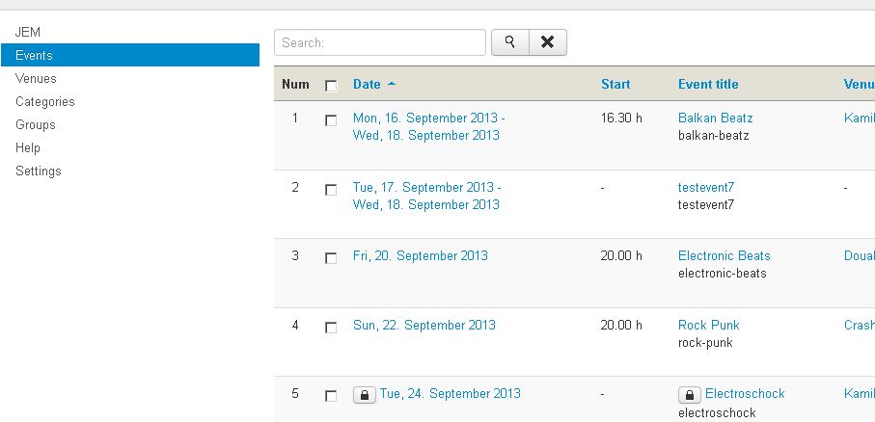Image resolution: width=875 pixels, height=422 pixels.
Task: Open the Rock Punk event title link
Action: 709,325
